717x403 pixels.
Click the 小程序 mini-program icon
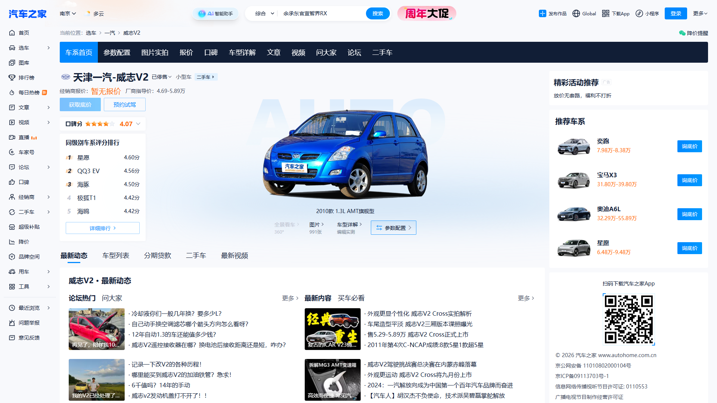pyautogui.click(x=639, y=13)
